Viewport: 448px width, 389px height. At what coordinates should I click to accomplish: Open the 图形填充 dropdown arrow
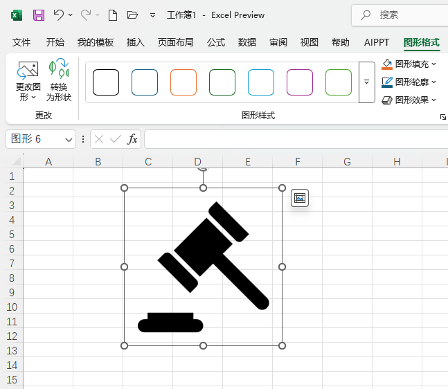click(434, 64)
